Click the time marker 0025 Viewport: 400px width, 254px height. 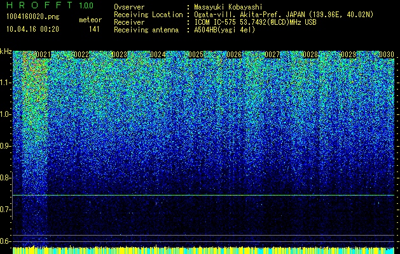point(196,55)
